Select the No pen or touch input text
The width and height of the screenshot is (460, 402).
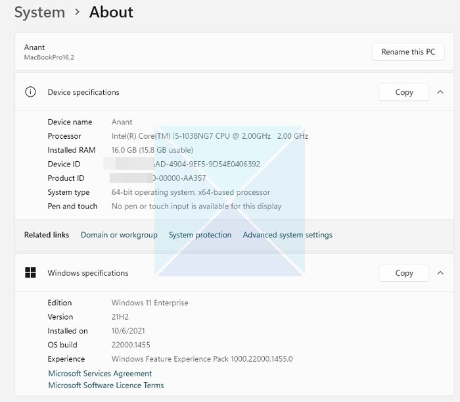click(x=196, y=207)
